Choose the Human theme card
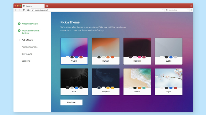The width and height of the screenshot is (206, 115). tap(106, 51)
